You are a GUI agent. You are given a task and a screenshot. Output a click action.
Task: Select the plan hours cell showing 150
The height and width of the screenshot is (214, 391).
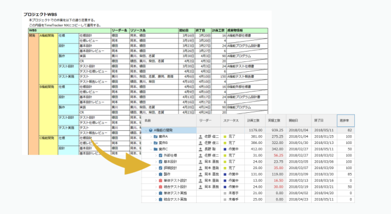(219, 77)
